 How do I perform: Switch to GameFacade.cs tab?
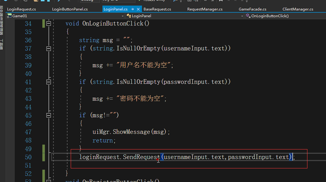pos(252,9)
